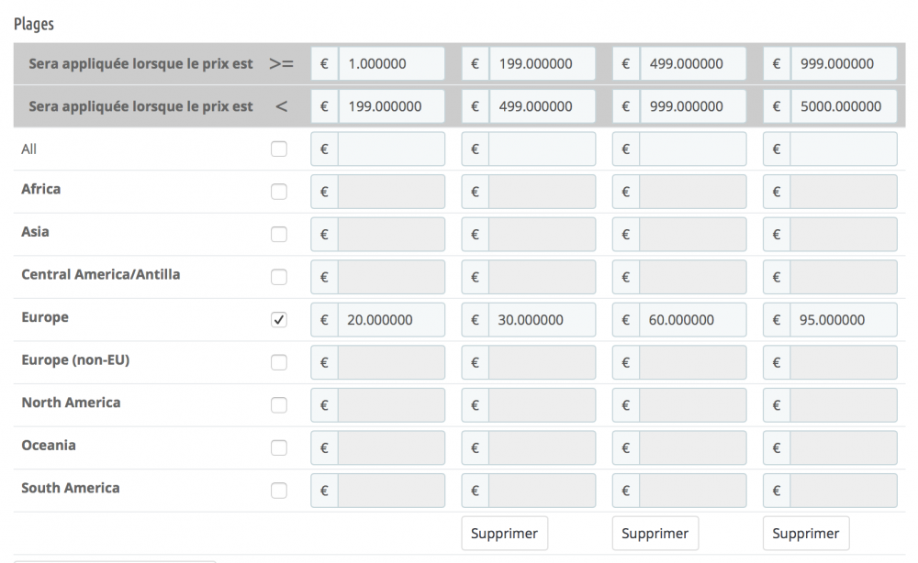Click Supprimer under the 499–999 range

655,534
